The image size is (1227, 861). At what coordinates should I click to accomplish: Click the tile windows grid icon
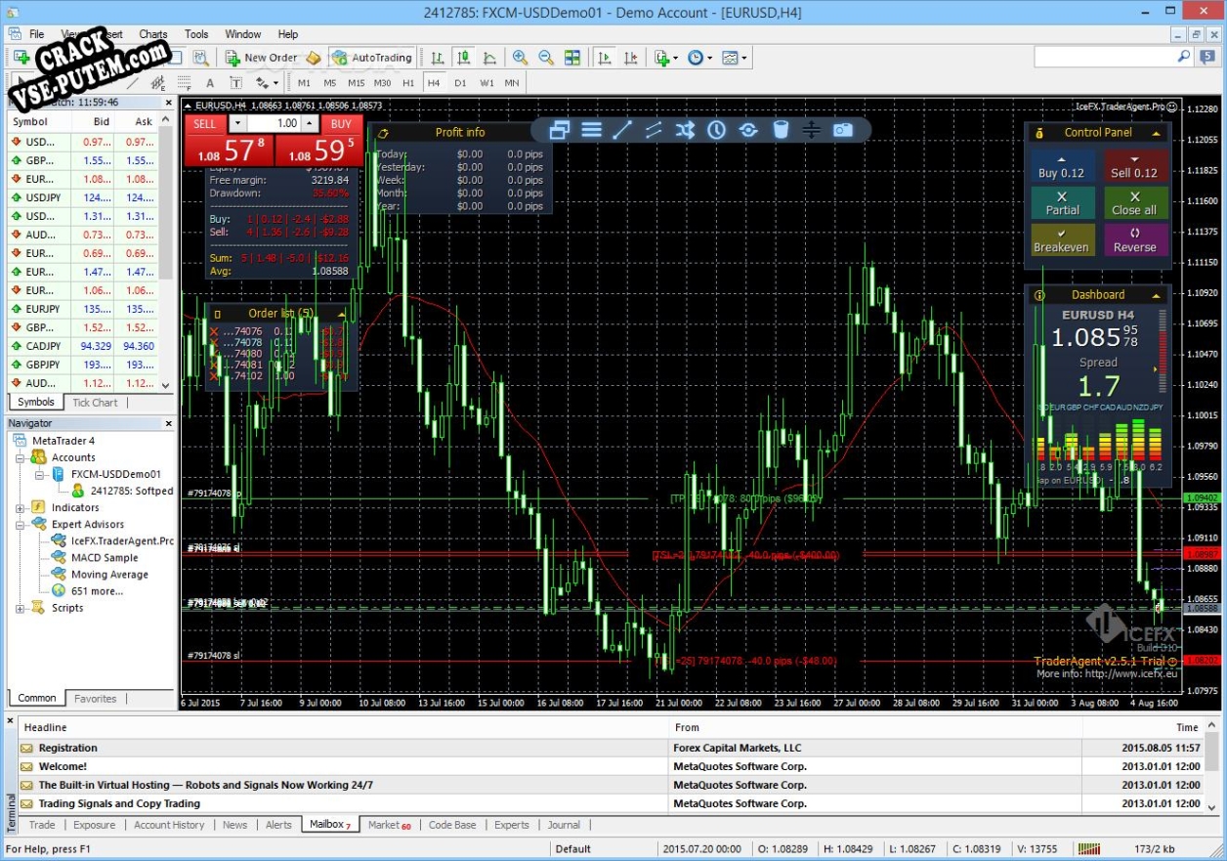(572, 58)
